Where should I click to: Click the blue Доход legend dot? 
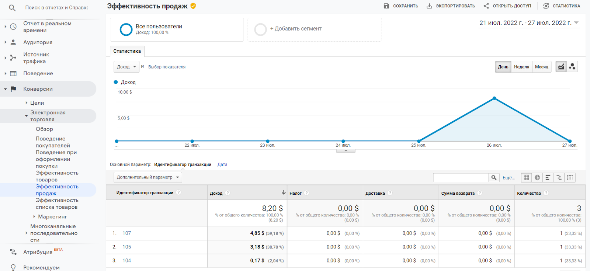[x=116, y=82]
